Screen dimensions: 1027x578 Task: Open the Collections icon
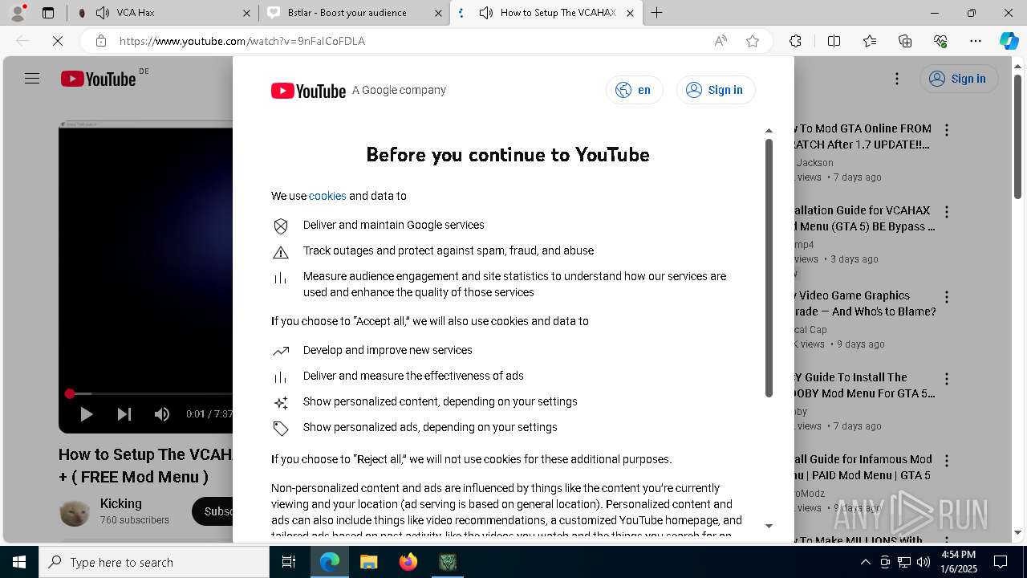point(905,41)
